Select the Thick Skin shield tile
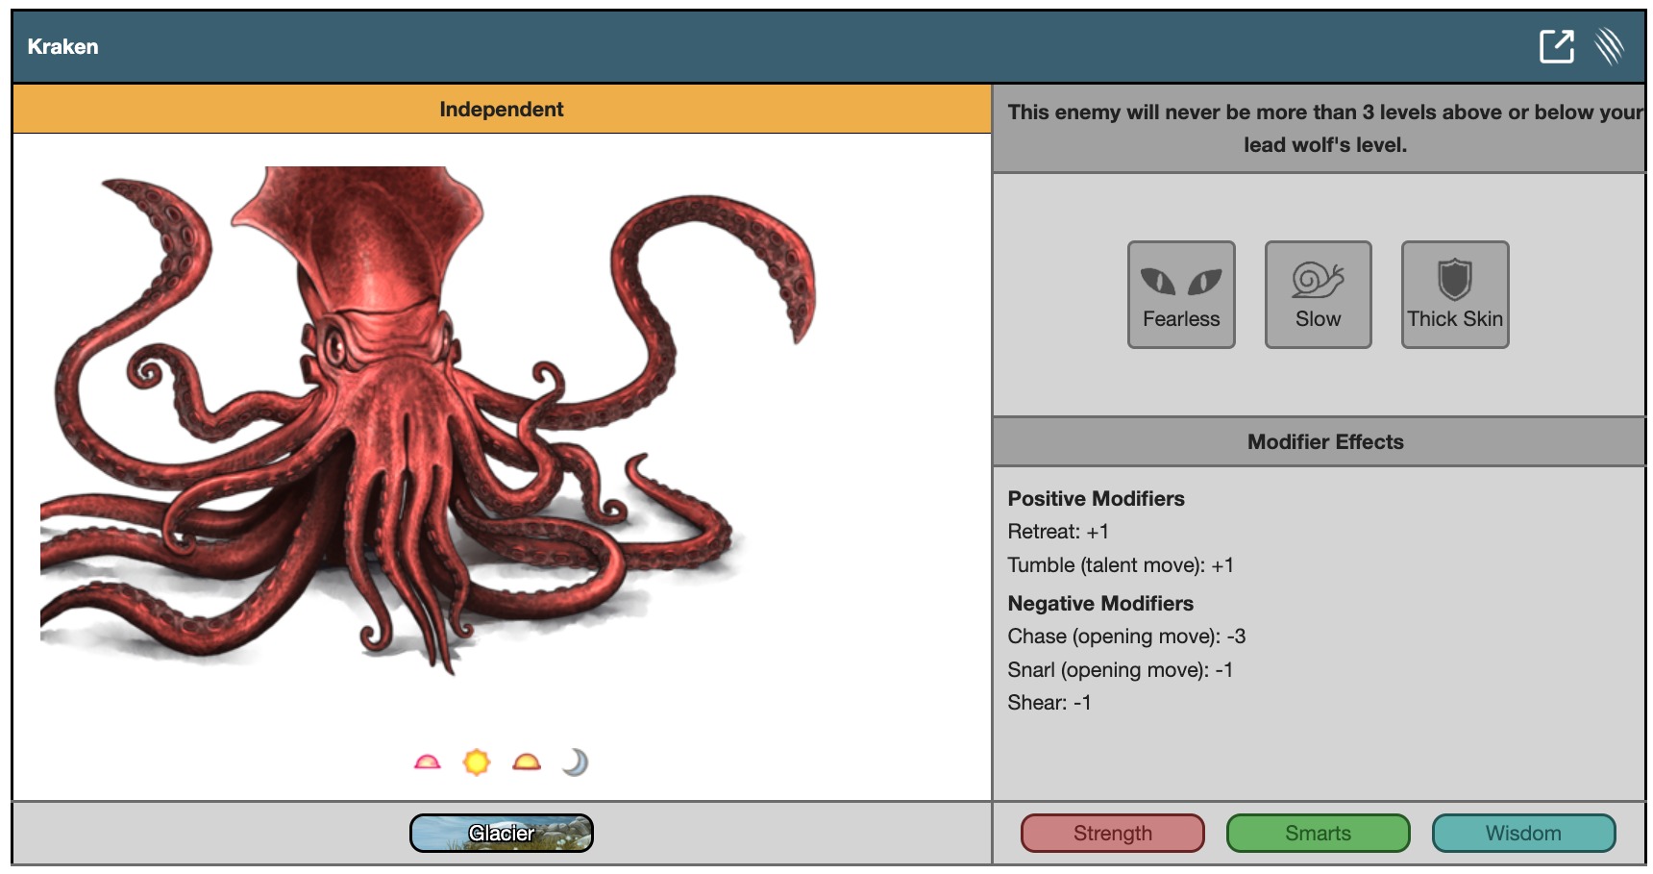The width and height of the screenshot is (1653, 874). pos(1455,294)
